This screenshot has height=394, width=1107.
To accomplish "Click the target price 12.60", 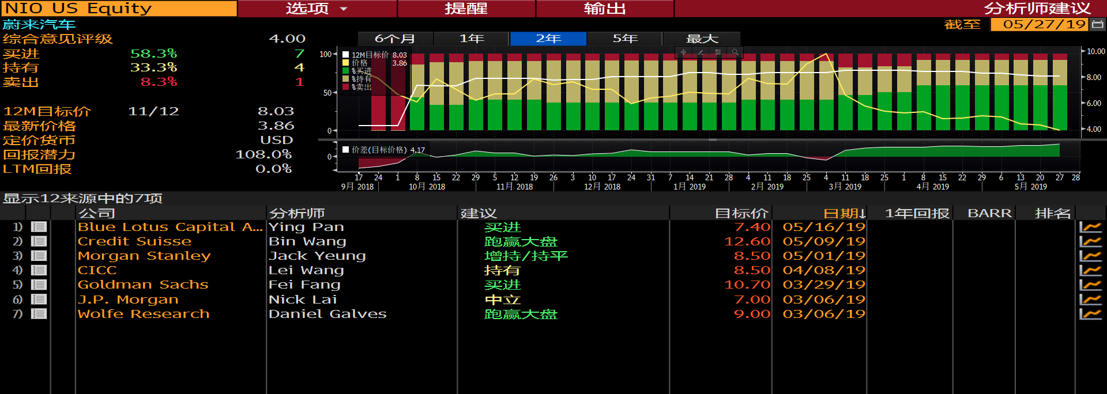I will (x=747, y=241).
